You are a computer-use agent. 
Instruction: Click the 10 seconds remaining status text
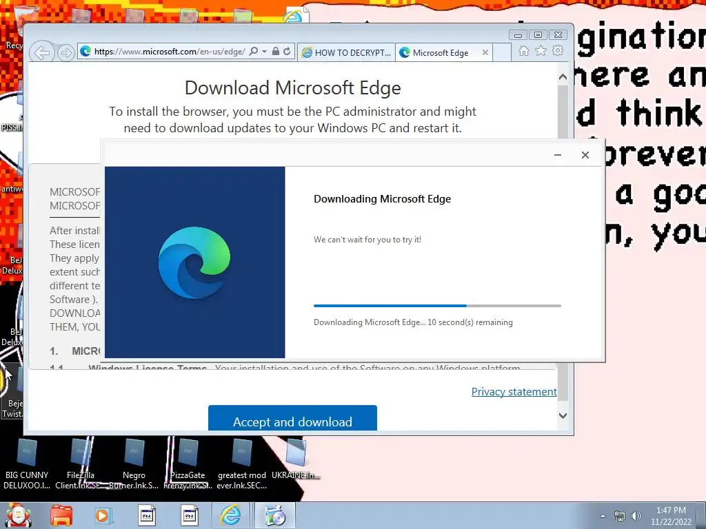413,322
